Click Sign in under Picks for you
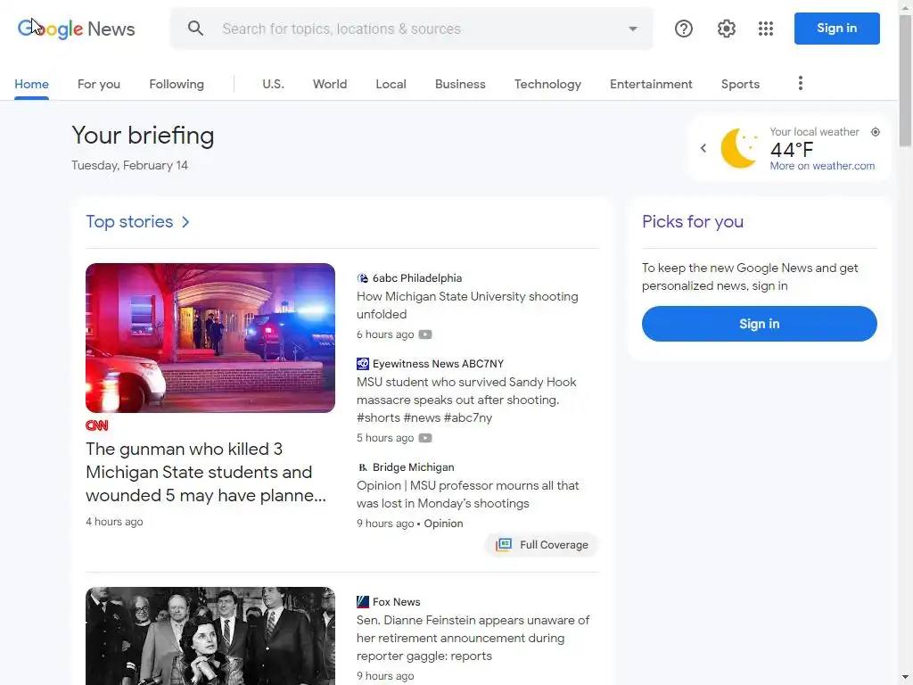913x685 pixels. (x=760, y=324)
